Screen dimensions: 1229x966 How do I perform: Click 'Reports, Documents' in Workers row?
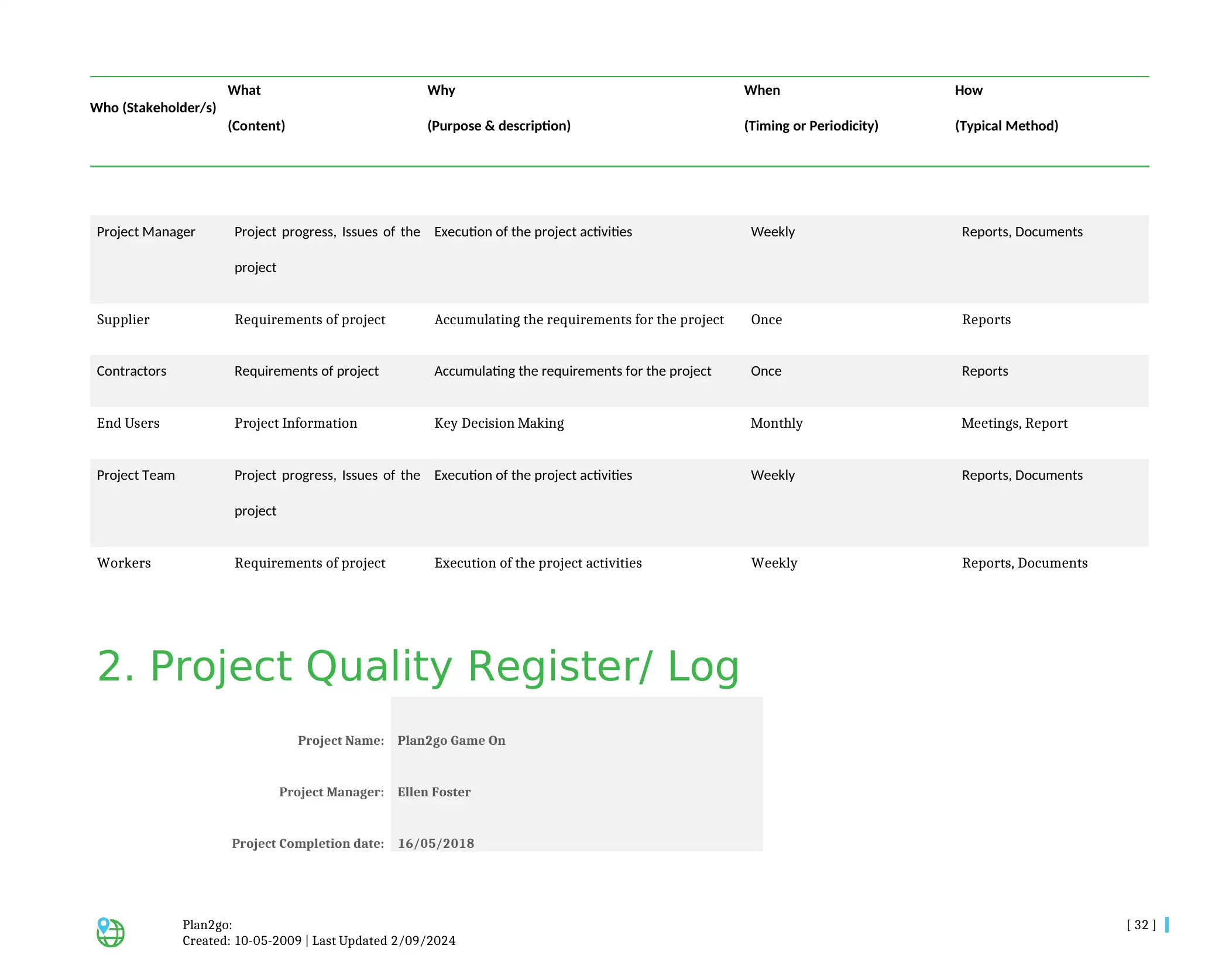pyautogui.click(x=1024, y=563)
